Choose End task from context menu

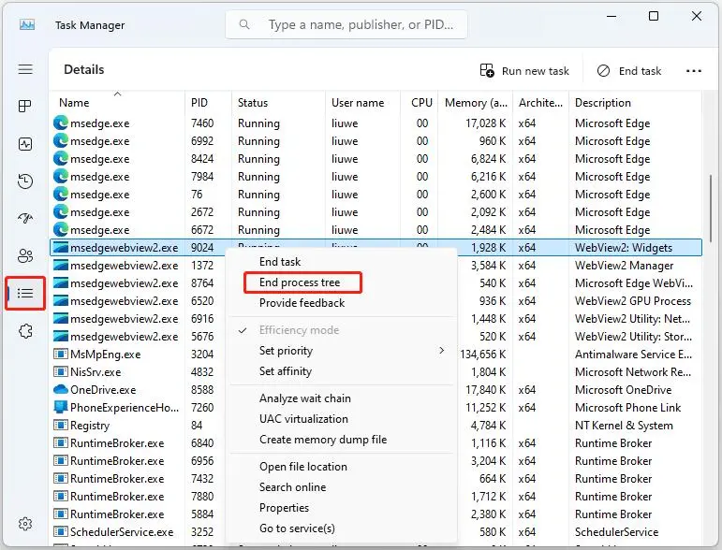point(279,262)
